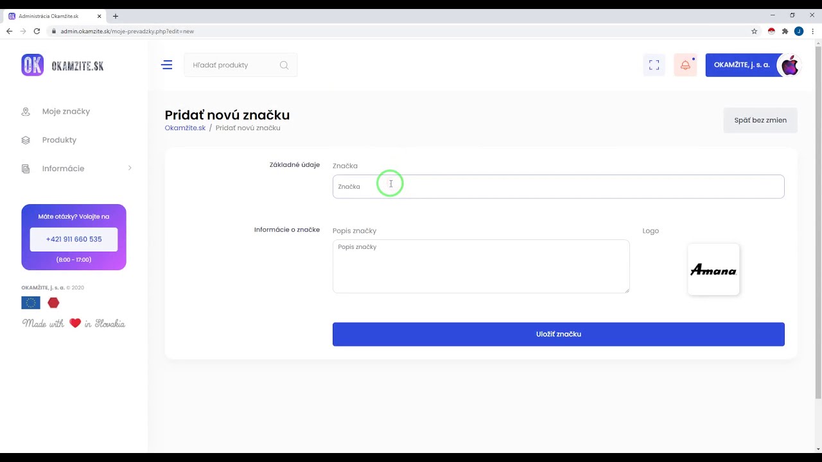
Task: Enter fullscreen mode via the expand icon
Action: click(654, 65)
